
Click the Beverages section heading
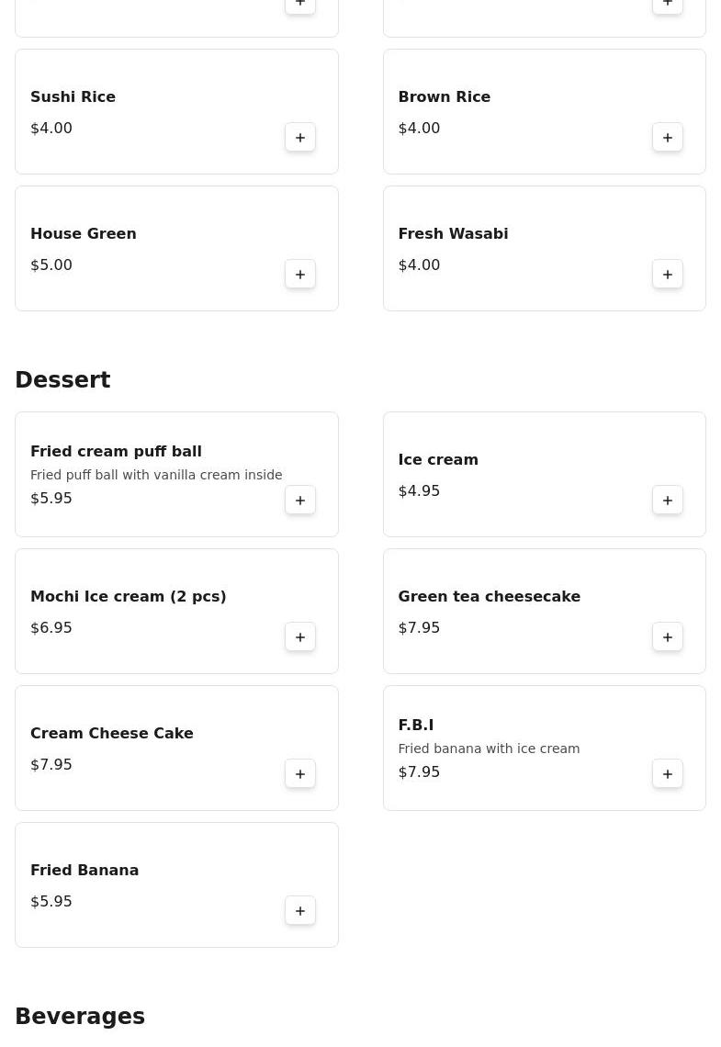[x=80, y=1017]
